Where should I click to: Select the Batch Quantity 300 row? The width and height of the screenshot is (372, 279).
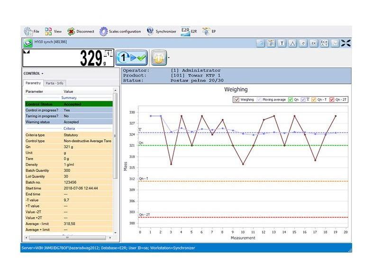(69, 171)
